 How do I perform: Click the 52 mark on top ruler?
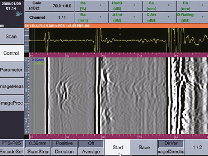click(x=68, y=56)
